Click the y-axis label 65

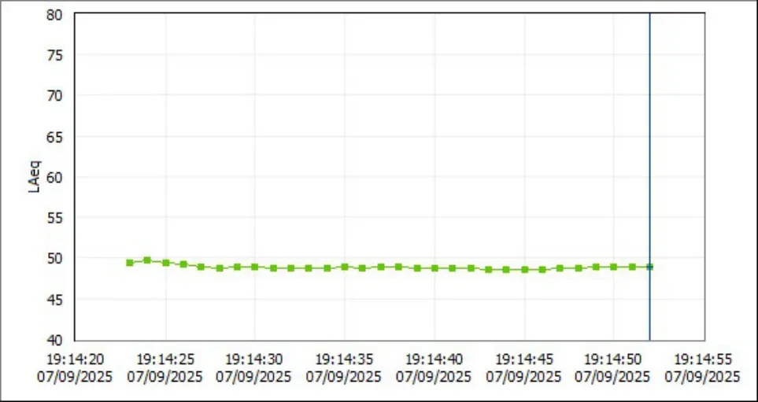pyautogui.click(x=54, y=137)
